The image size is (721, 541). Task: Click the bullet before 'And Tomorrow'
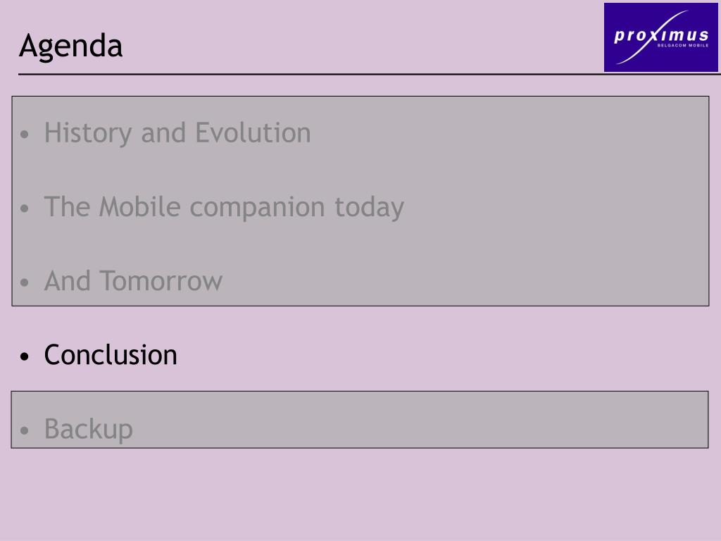(25, 282)
